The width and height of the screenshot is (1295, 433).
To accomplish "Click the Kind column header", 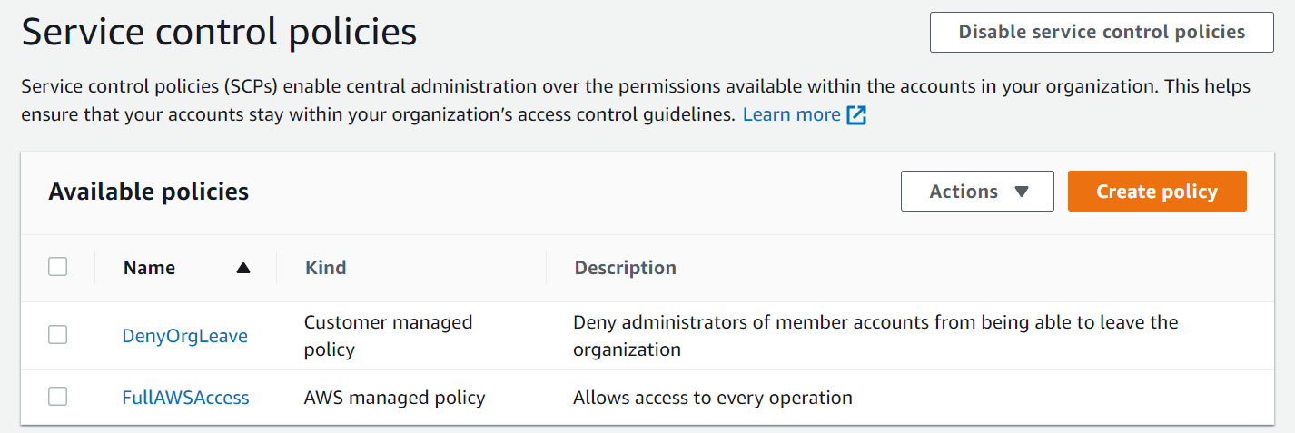I will 326,268.
